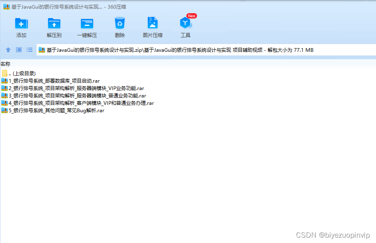Toggle the preview pane view icon
This screenshot has width=376, height=243.
click(18, 50)
